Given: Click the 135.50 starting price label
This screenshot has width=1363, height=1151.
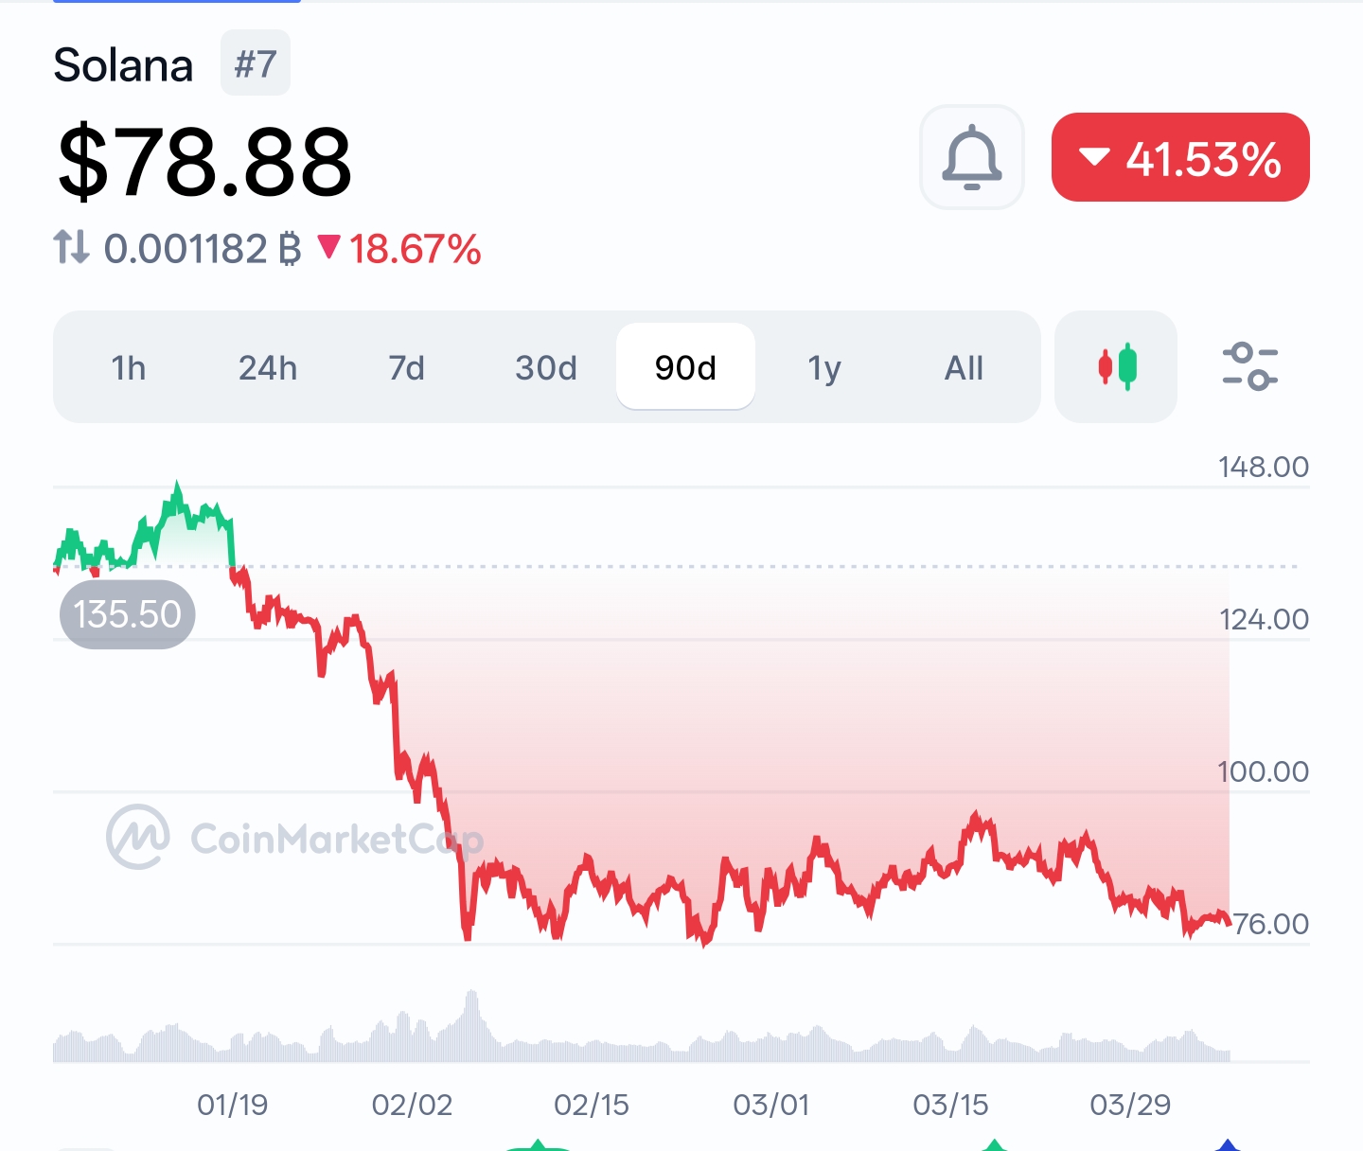Looking at the screenshot, I should pyautogui.click(x=128, y=614).
